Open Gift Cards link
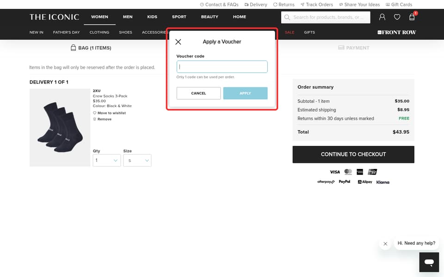Image resolution: width=444 pixels, height=277 pixels. tap(399, 5)
